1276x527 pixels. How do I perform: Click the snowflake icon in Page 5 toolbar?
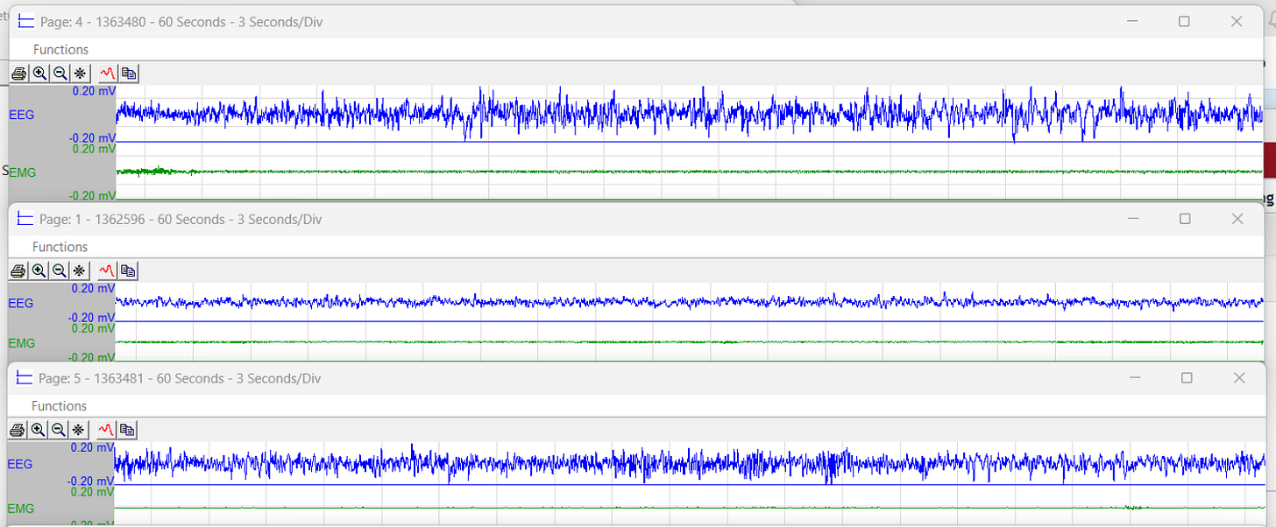(78, 430)
